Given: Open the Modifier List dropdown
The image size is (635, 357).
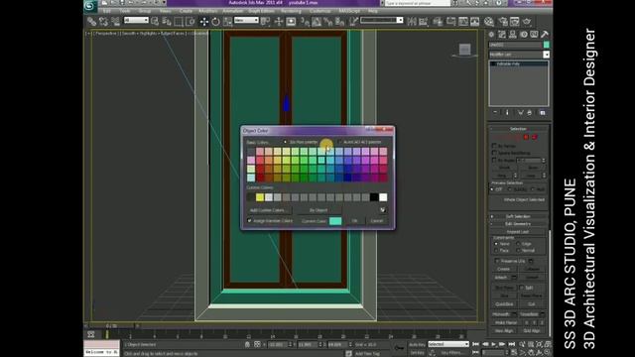Looking at the screenshot, I should coord(519,55).
